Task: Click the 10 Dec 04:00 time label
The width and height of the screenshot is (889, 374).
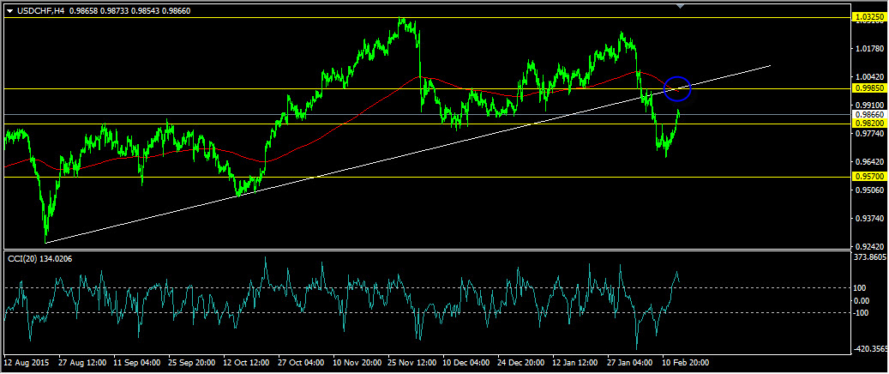Action: 466,362
